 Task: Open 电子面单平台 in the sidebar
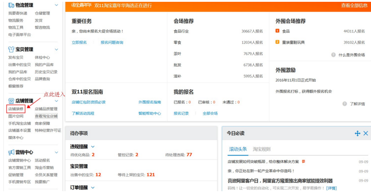(x=20, y=35)
